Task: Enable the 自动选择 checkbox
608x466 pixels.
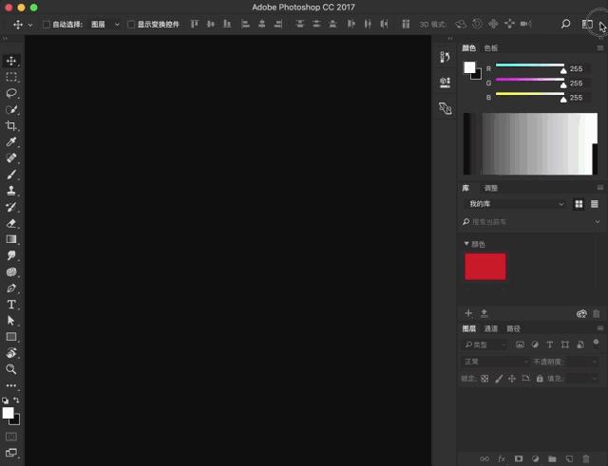Action: tap(47, 25)
